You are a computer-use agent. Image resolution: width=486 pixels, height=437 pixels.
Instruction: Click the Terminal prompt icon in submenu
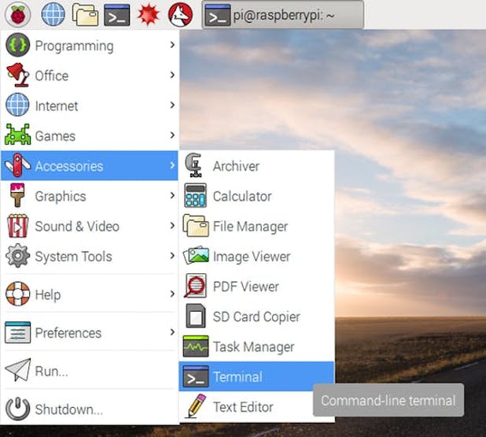[x=196, y=376]
